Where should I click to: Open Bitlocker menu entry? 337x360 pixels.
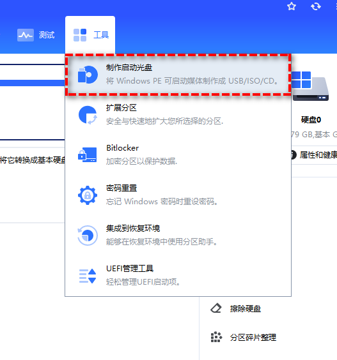tap(178, 154)
